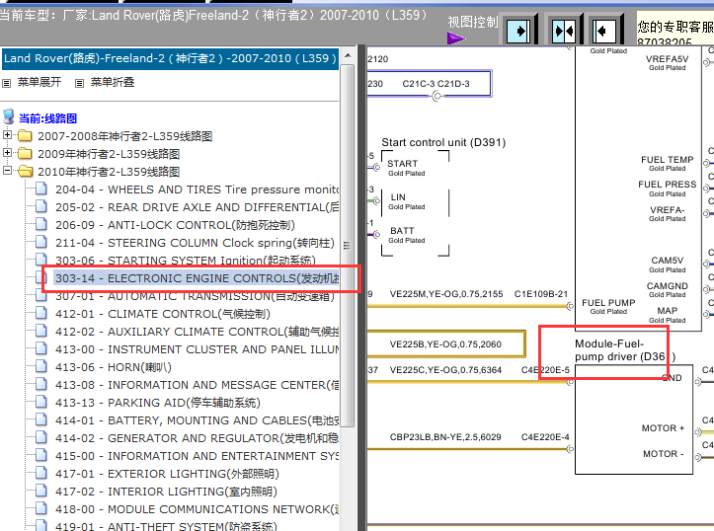Open 206-09 ANTI-LOCK CONTROL diagram
Image resolution: width=714 pixels, height=531 pixels.
[175, 225]
